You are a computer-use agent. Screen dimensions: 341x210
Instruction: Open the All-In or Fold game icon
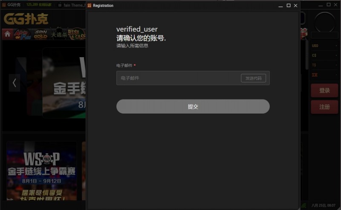tap(23, 34)
